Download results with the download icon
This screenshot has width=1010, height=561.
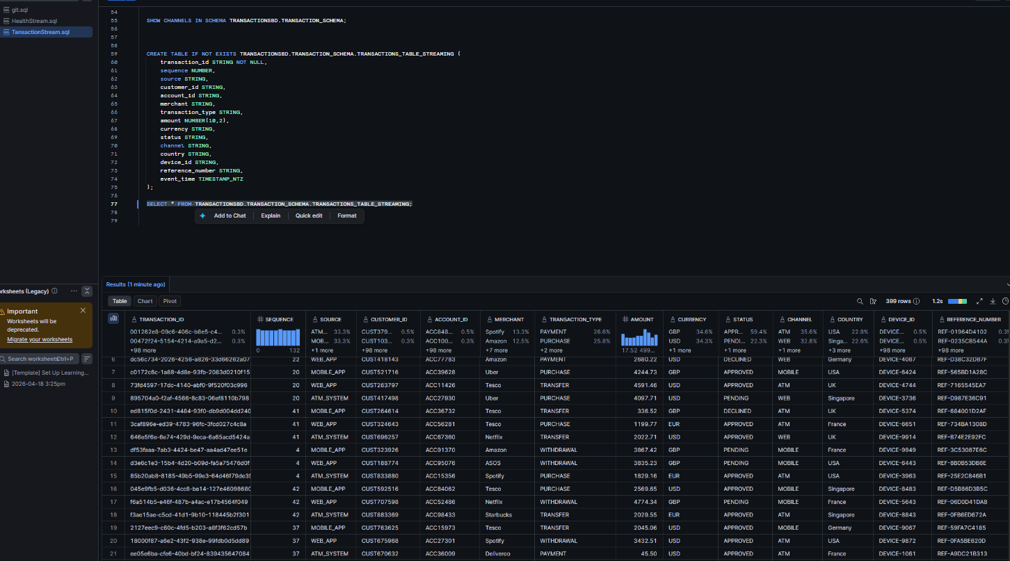[993, 301]
